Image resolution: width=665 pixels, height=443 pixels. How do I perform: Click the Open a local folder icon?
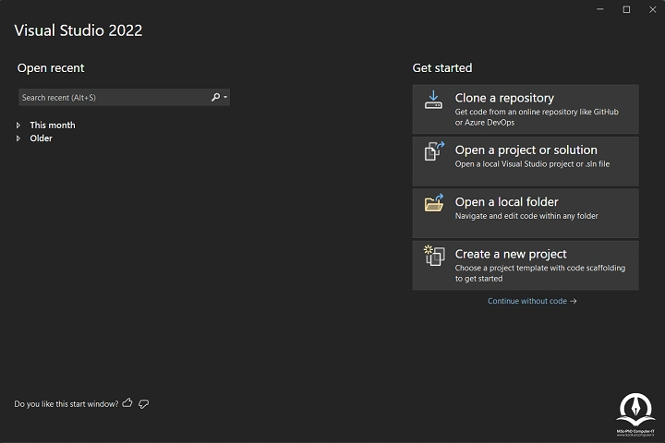click(x=434, y=203)
